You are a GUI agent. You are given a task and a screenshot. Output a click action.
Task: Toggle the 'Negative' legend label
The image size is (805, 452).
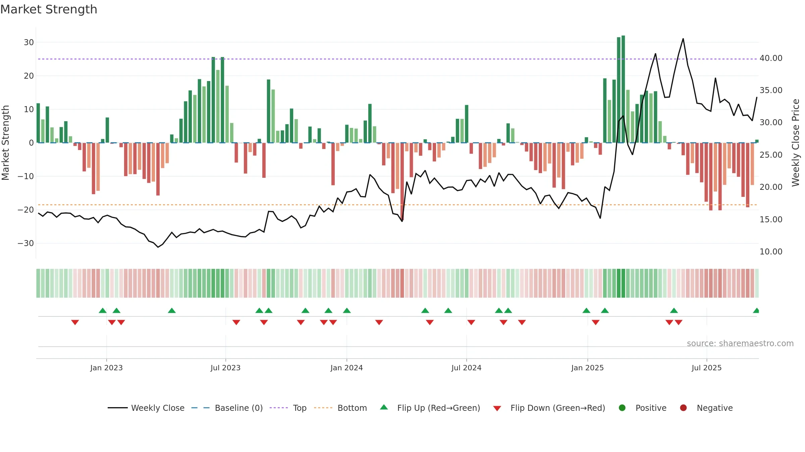(715, 408)
